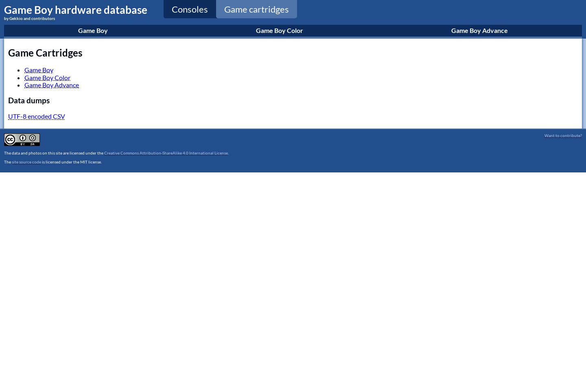This screenshot has height=366, width=586.
Task: Select Game Boy Color in the navigation bar
Action: [279, 30]
